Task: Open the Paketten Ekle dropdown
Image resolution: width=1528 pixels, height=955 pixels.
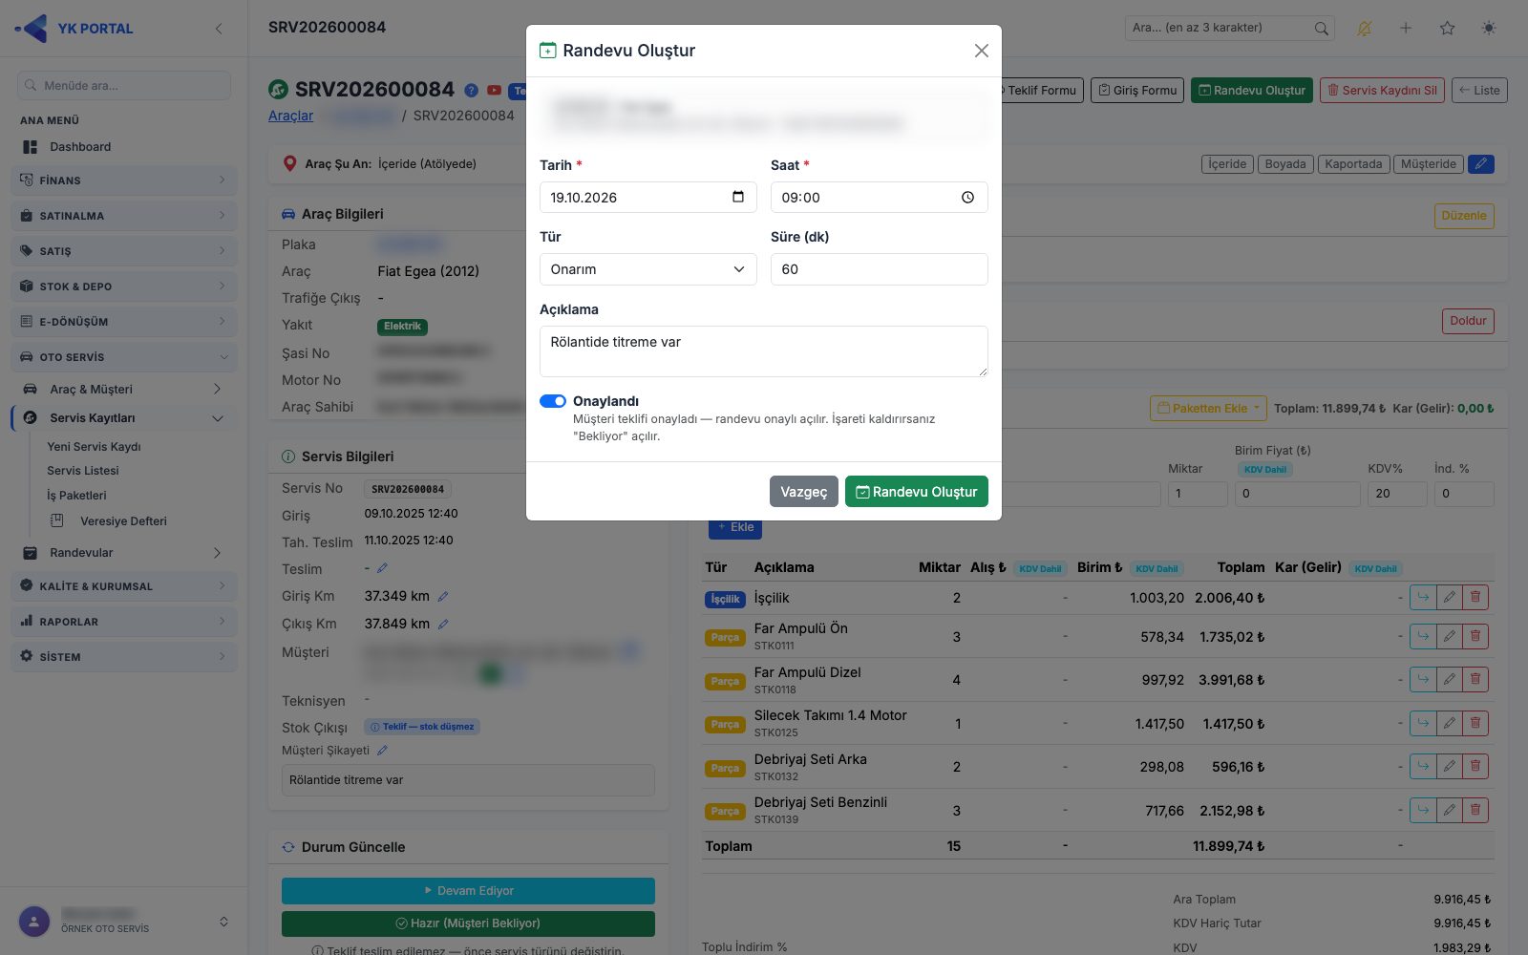Action: click(x=1208, y=408)
